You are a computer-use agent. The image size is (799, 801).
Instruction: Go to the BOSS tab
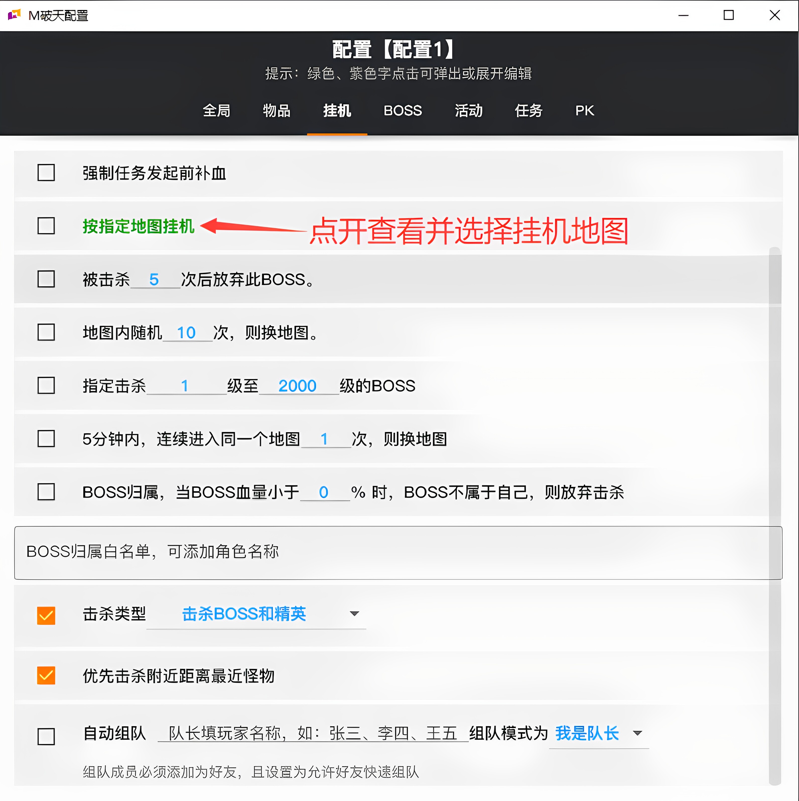(x=403, y=111)
